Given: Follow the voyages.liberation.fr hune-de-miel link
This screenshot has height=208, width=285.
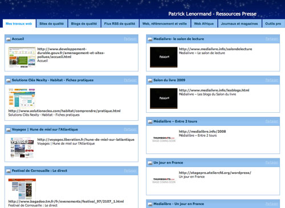Looking at the screenshot, I should pos(85,140).
